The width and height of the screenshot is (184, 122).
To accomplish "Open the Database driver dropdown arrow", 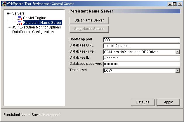I will coord(178,52).
